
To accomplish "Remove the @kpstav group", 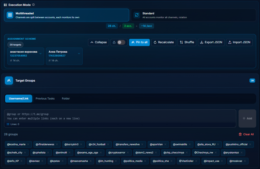I will [63, 161].
